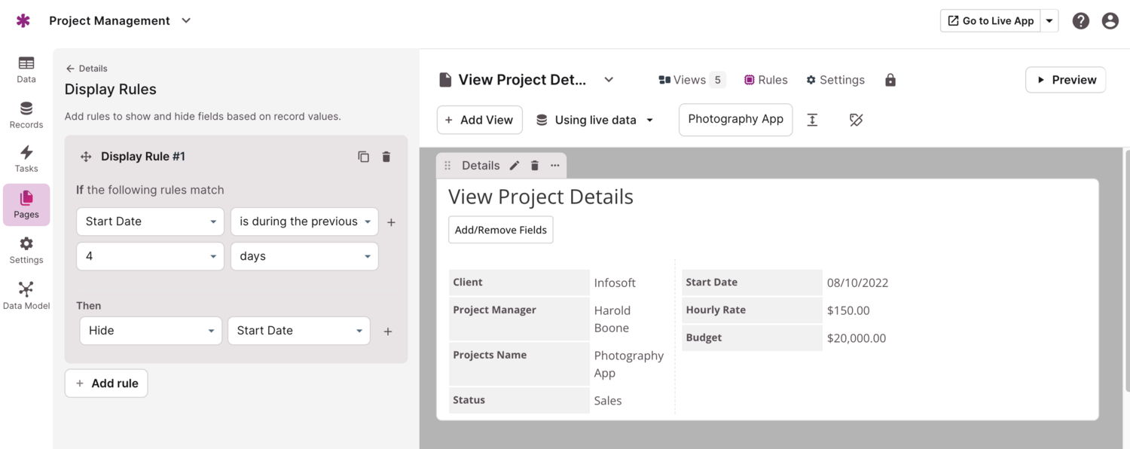1130x449 pixels.
Task: Click the Photography App record selector field
Action: pyautogui.click(x=735, y=120)
